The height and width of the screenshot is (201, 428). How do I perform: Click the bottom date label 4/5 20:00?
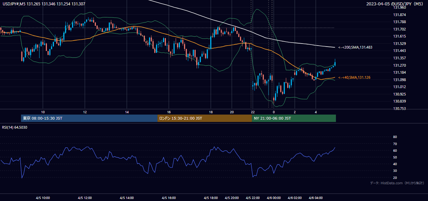point(232,198)
